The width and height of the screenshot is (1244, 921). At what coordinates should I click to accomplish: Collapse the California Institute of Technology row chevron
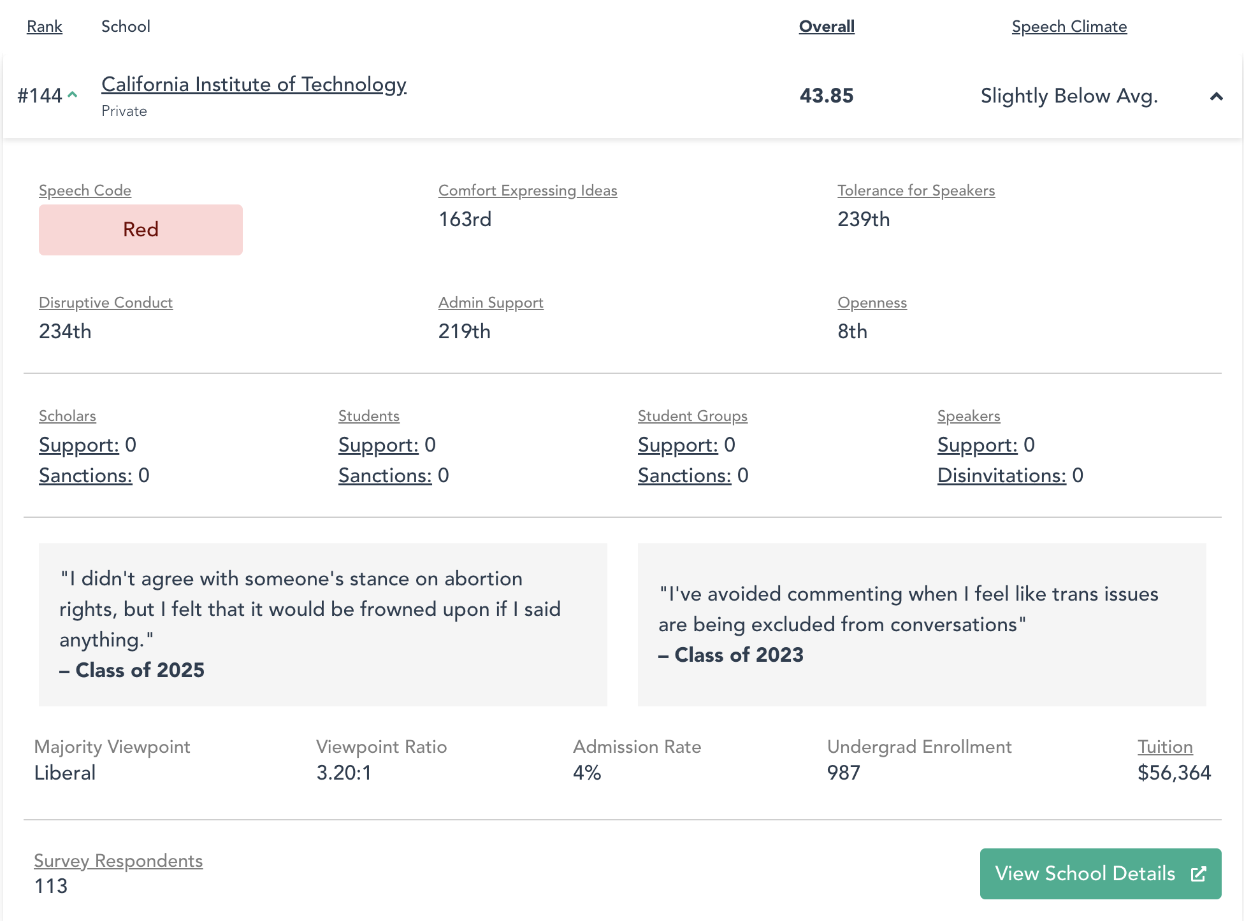1216,96
